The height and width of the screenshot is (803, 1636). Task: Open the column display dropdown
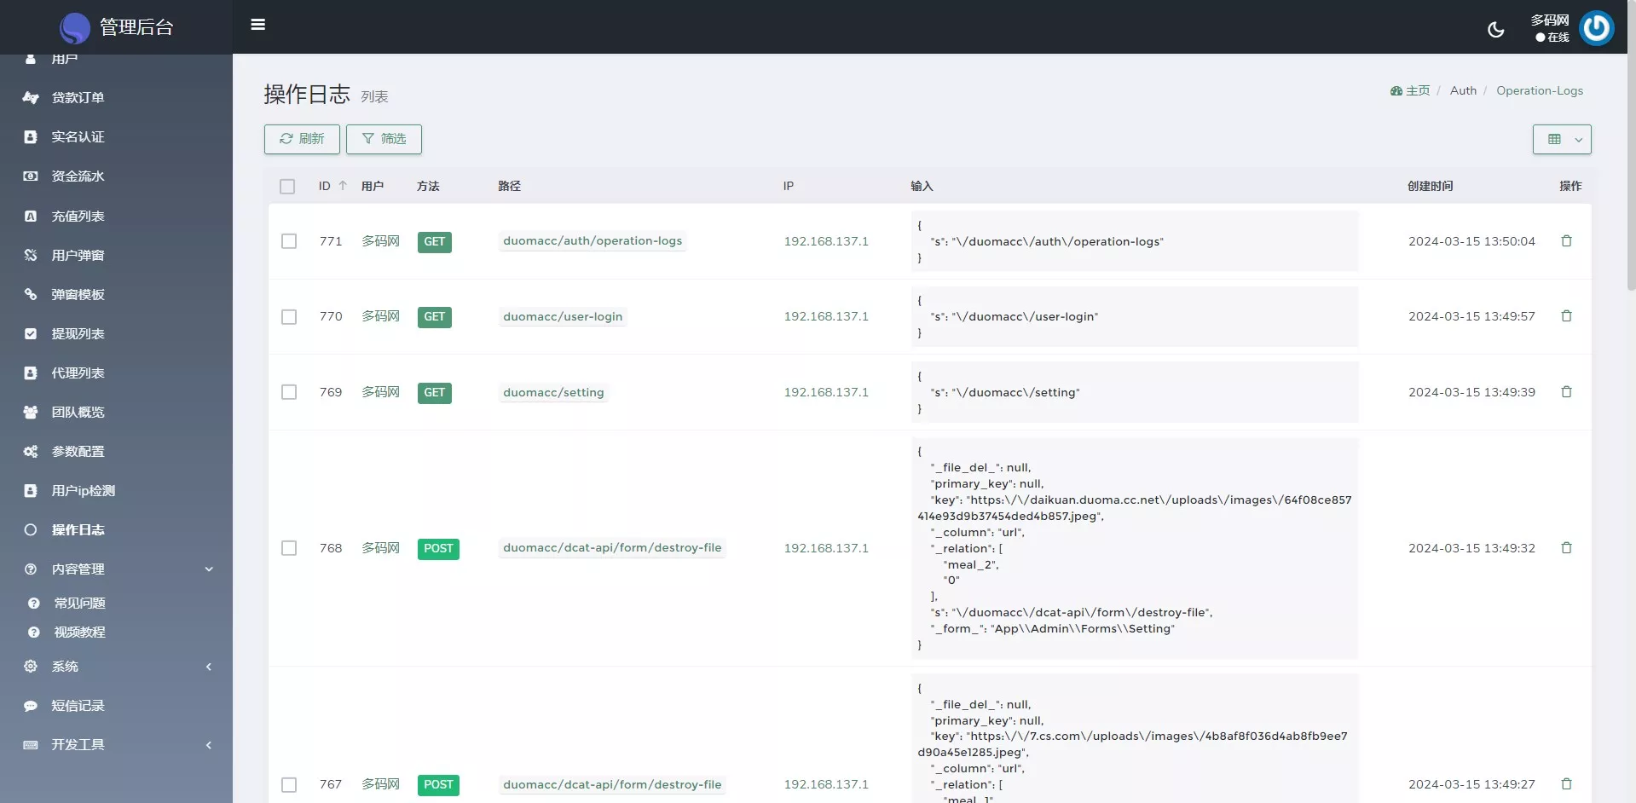(x=1562, y=140)
